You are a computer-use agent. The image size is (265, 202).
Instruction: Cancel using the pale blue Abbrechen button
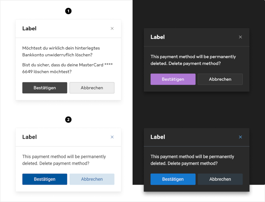point(92,179)
